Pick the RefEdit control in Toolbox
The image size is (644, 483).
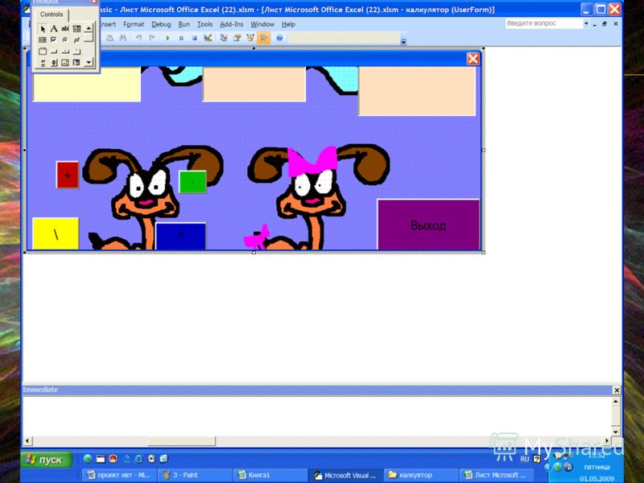click(x=76, y=63)
